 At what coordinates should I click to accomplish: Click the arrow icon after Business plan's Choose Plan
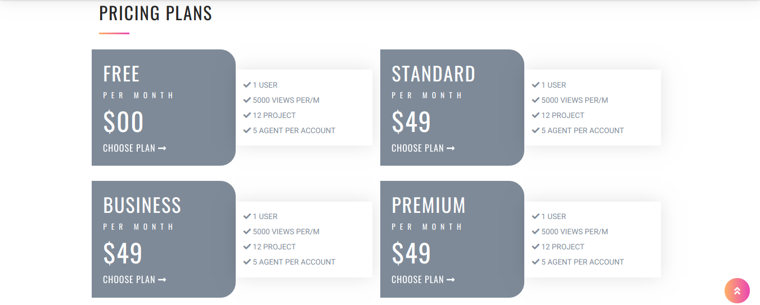pos(162,280)
